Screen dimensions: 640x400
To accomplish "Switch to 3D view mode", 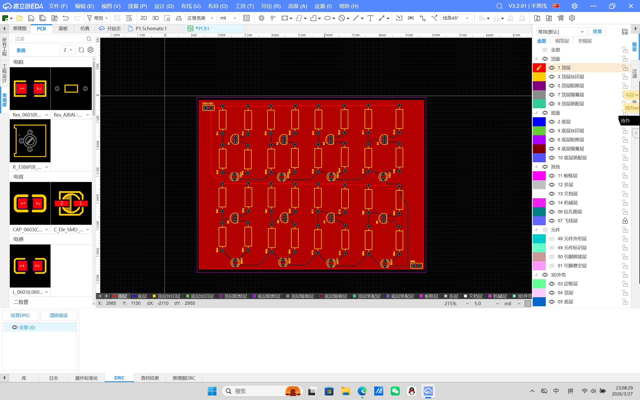I will coord(155,18).
